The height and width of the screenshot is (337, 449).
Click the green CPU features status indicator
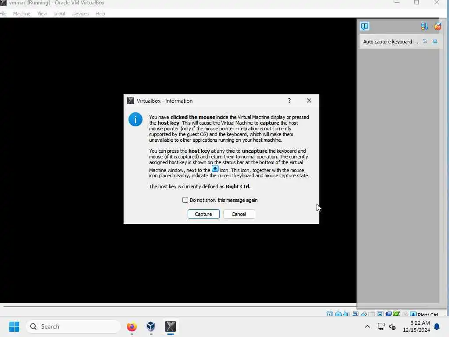tap(397, 314)
